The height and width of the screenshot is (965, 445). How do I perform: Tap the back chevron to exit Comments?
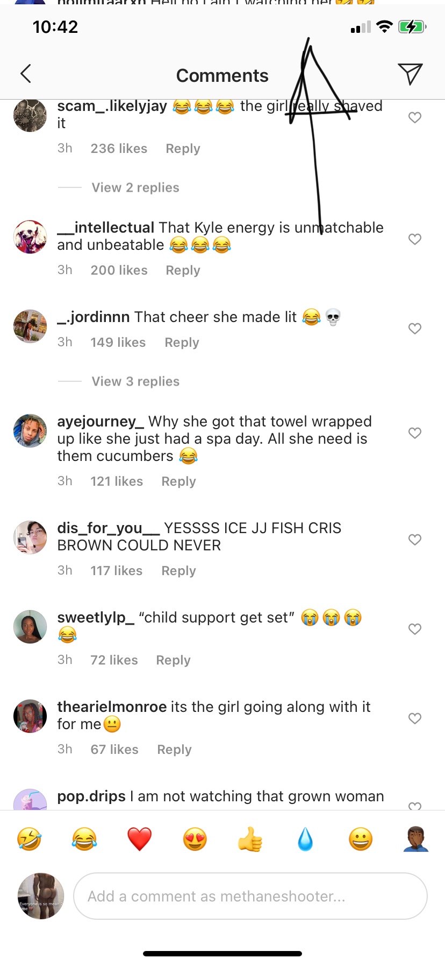click(25, 74)
